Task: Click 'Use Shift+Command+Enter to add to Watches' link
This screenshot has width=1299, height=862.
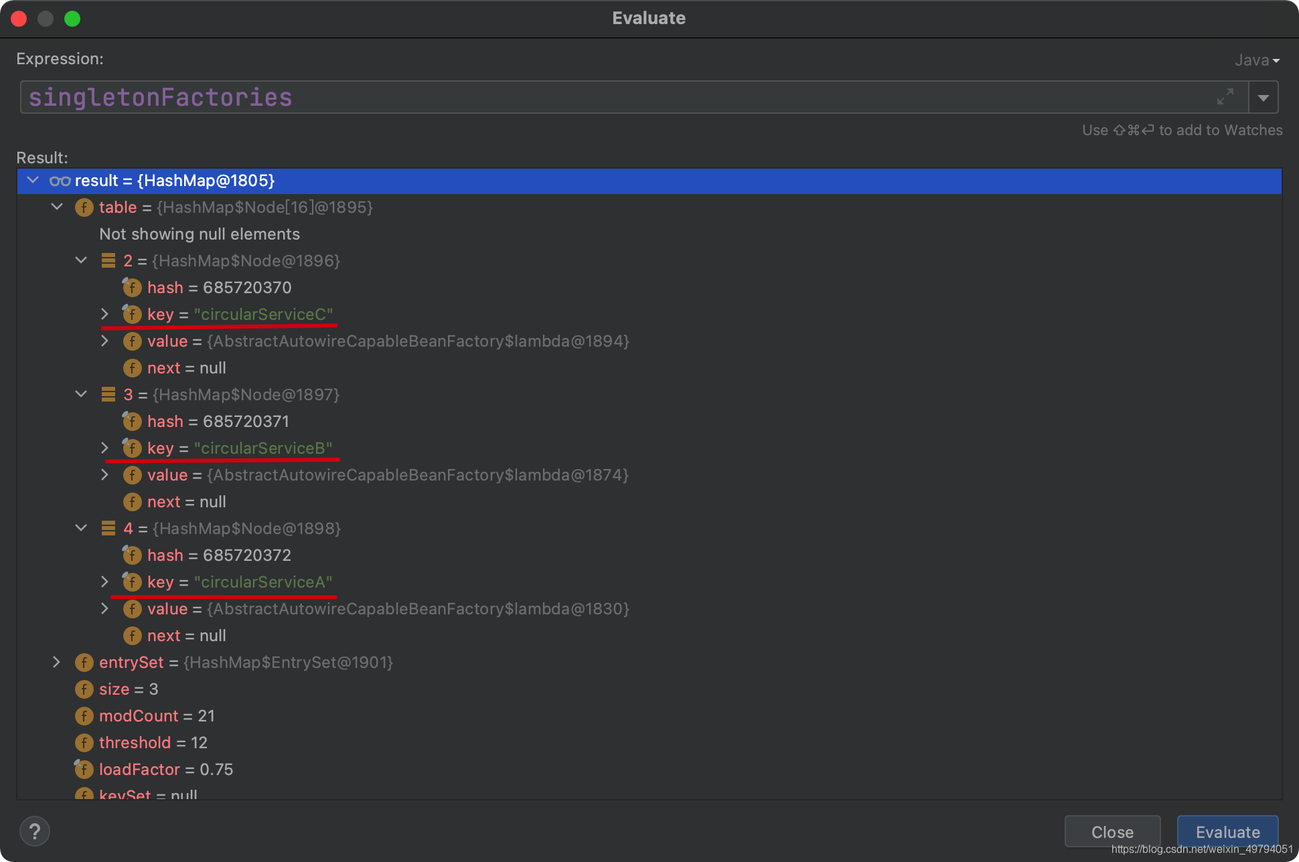Action: (x=1180, y=130)
